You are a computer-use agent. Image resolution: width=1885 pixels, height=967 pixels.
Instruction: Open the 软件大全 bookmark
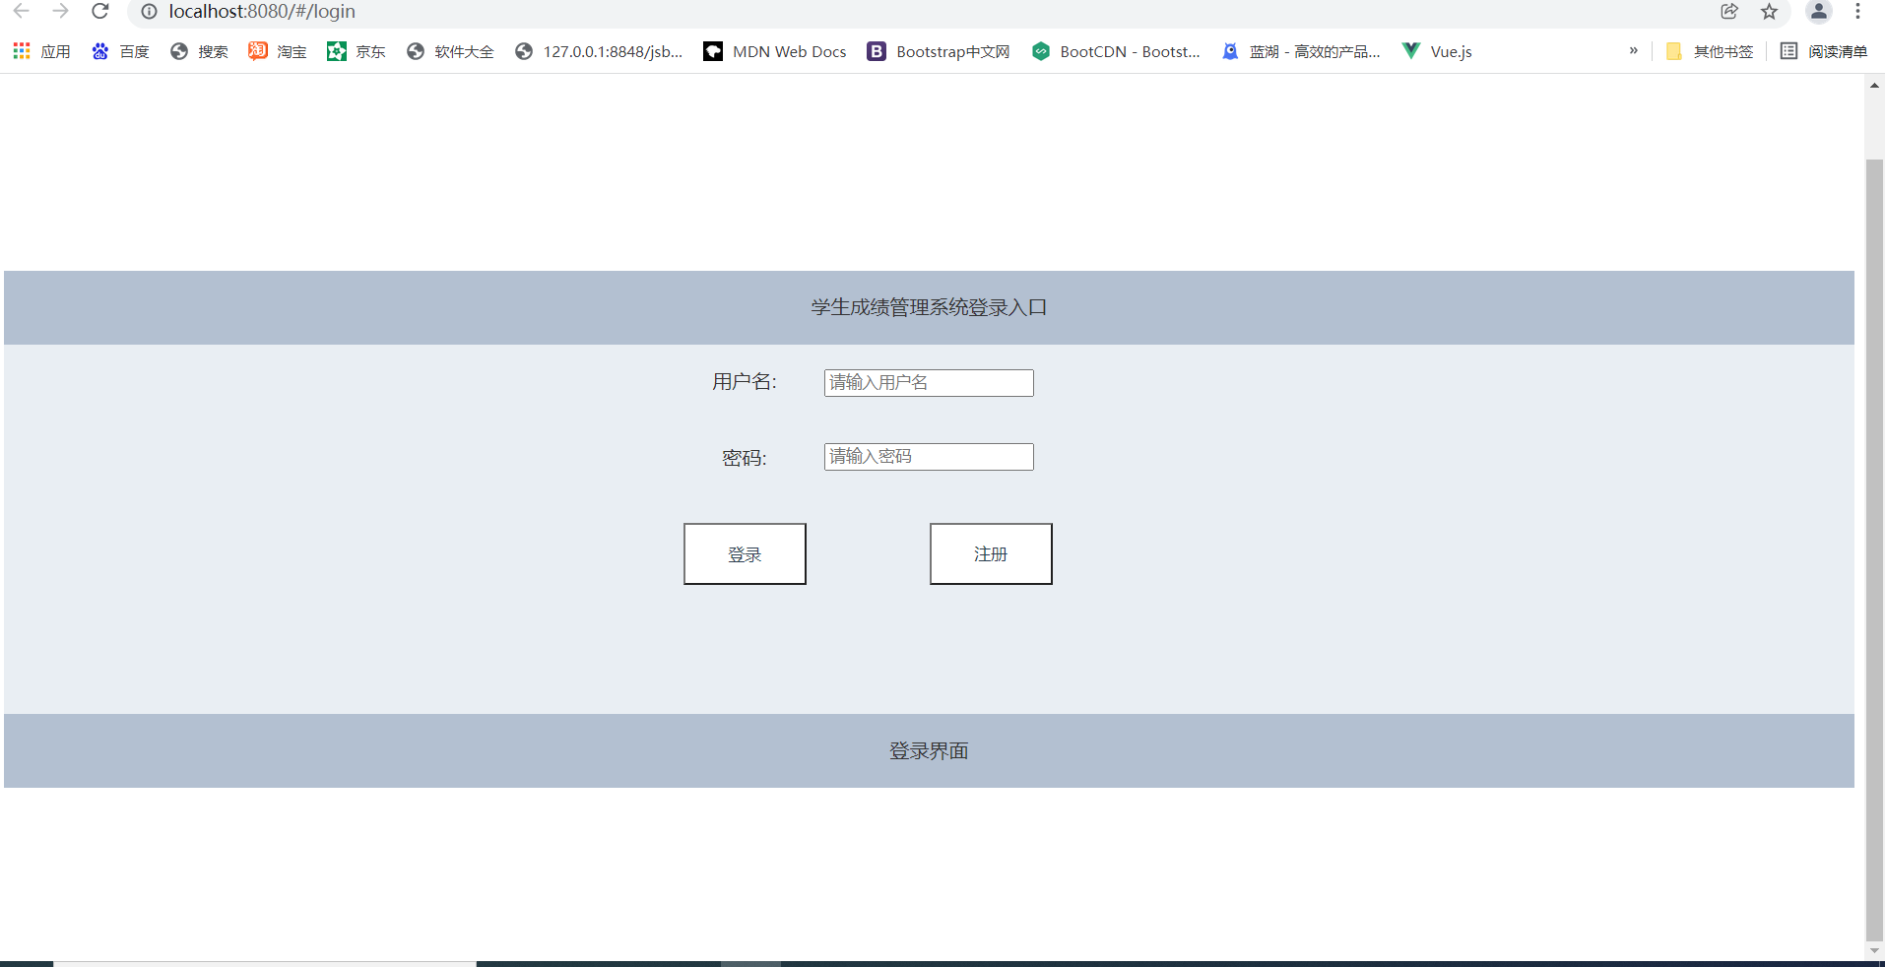(x=450, y=51)
